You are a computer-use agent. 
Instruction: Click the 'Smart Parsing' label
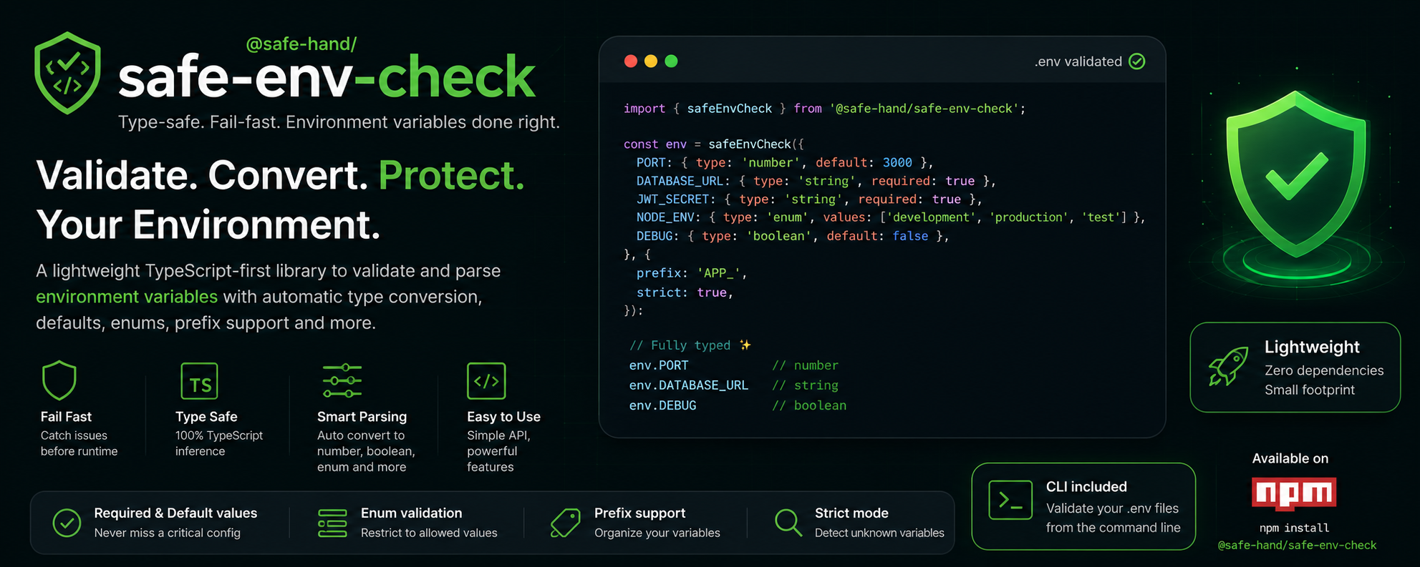tap(362, 417)
